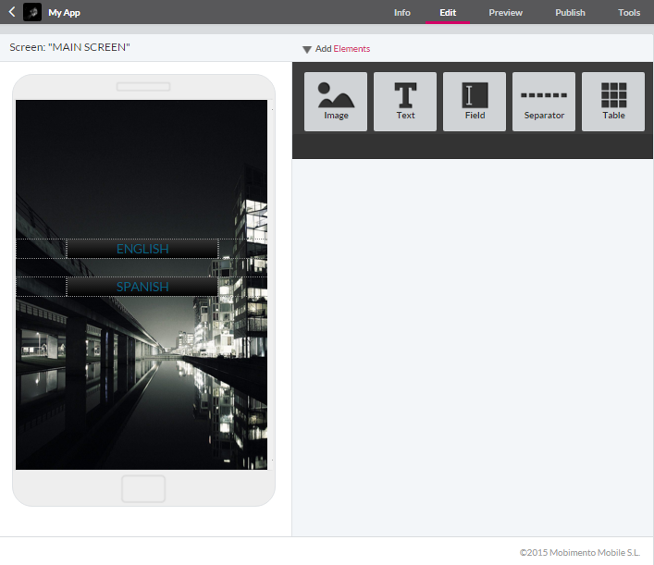The image size is (654, 565).
Task: Go back using the left arrow
Action: point(12,12)
